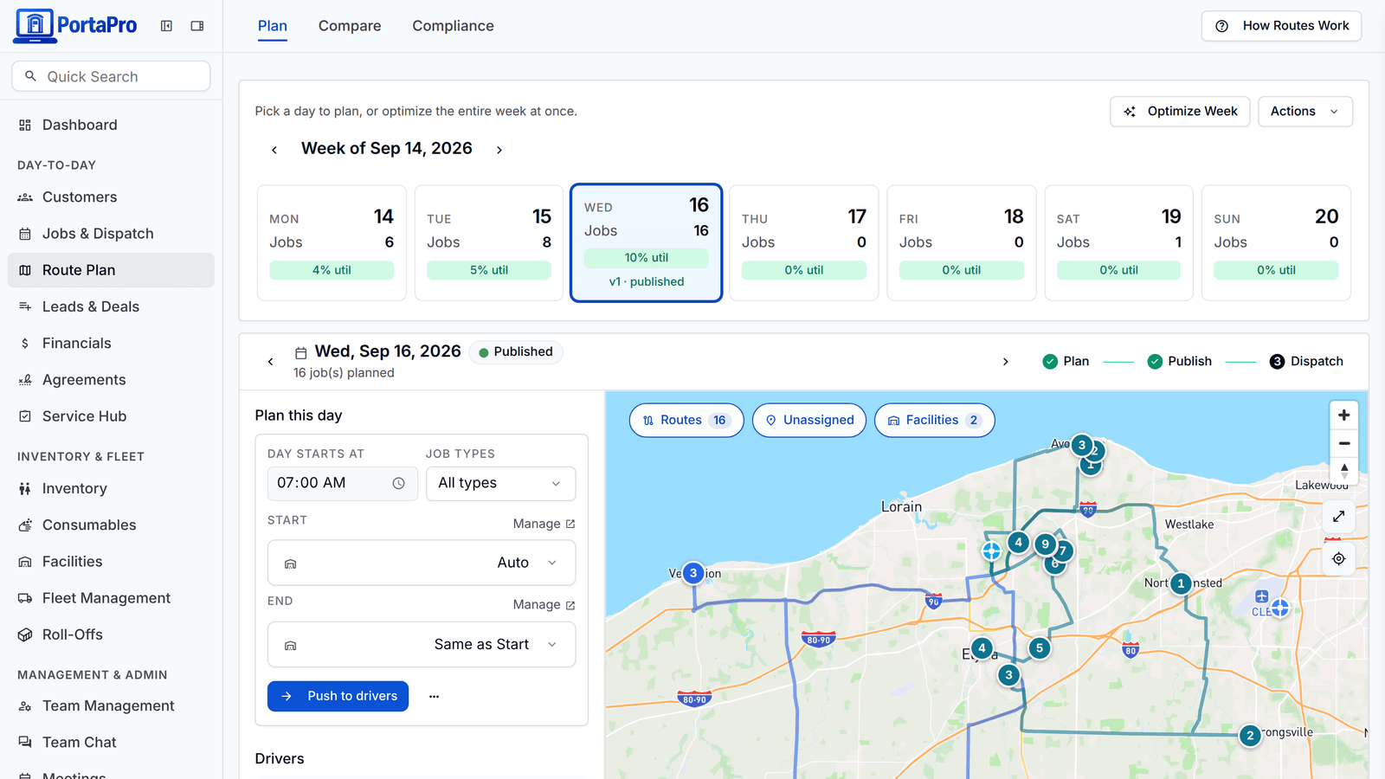The image size is (1385, 779).
Task: Reset map compass bearing
Action: (1343, 470)
